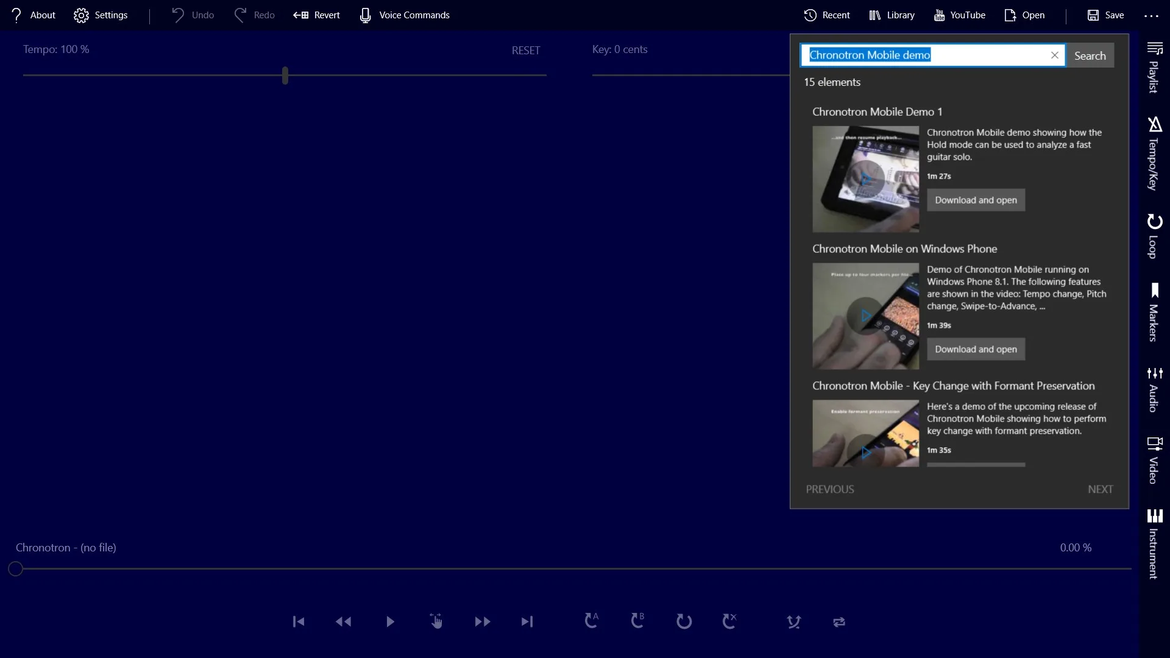Click the Key slider track
This screenshot has height=658, width=1170.
(690, 75)
